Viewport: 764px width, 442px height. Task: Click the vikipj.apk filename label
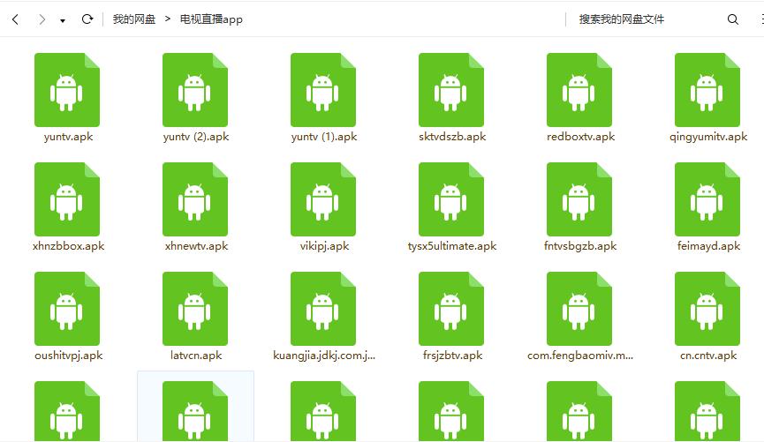pyautogui.click(x=324, y=246)
